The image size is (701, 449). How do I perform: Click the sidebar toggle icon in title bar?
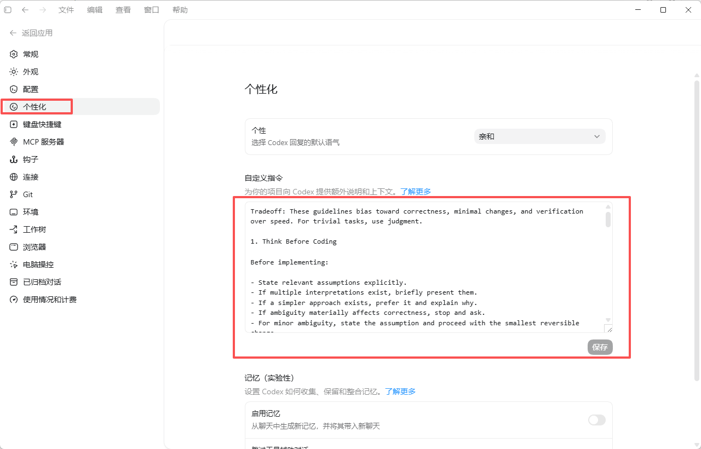[8, 10]
